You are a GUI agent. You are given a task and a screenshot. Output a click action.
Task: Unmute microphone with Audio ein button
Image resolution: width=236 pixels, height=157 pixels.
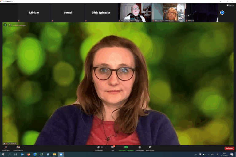pos(6,148)
